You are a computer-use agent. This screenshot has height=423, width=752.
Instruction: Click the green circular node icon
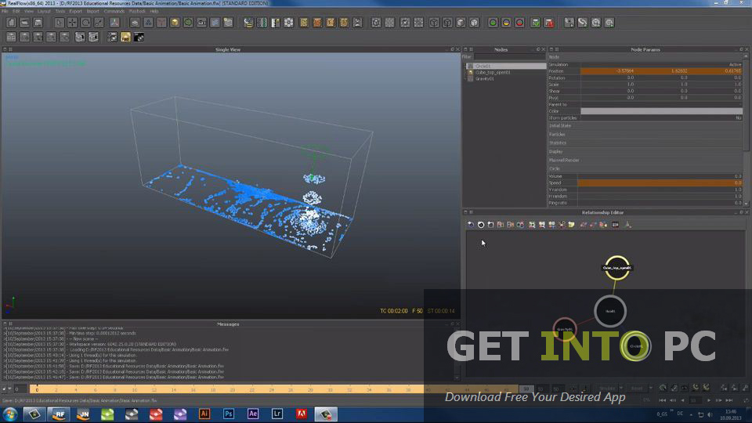(188, 23)
